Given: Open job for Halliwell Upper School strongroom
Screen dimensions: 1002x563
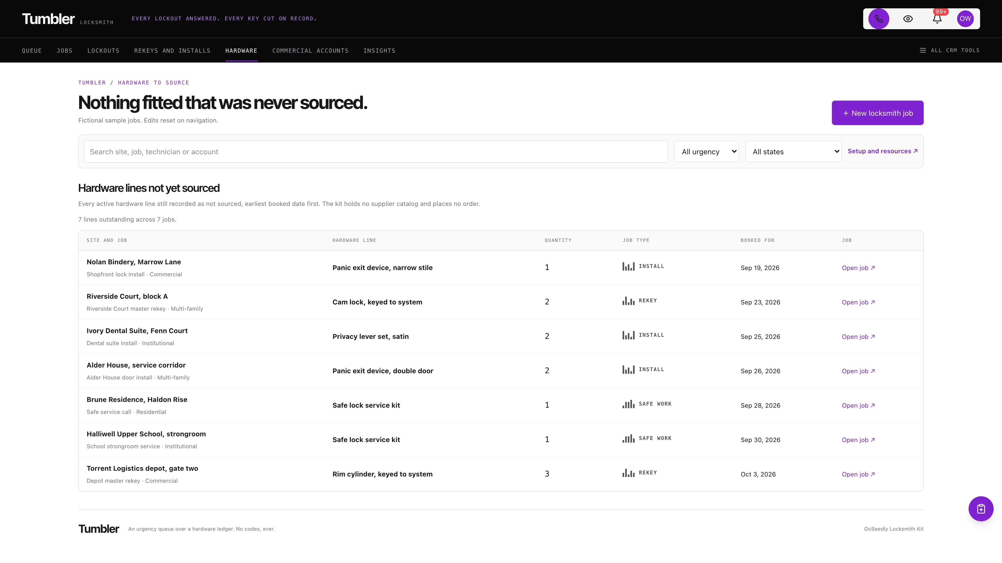Looking at the screenshot, I should click(x=858, y=440).
